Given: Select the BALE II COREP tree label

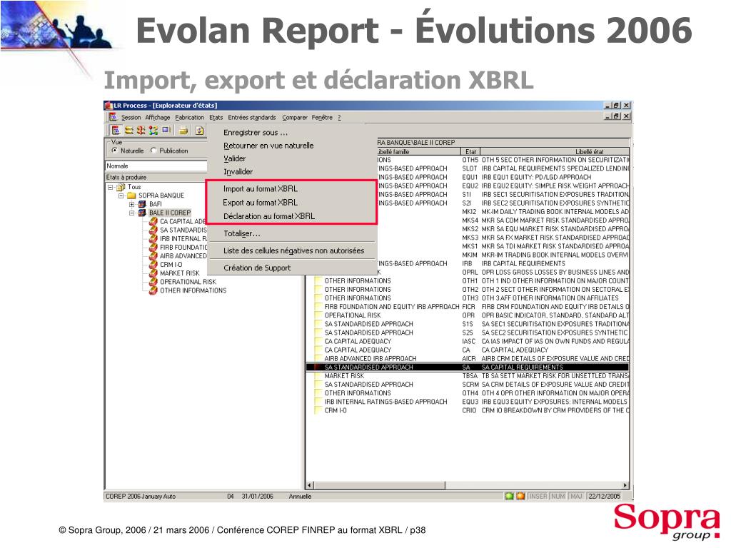Looking at the screenshot, I should 170,213.
